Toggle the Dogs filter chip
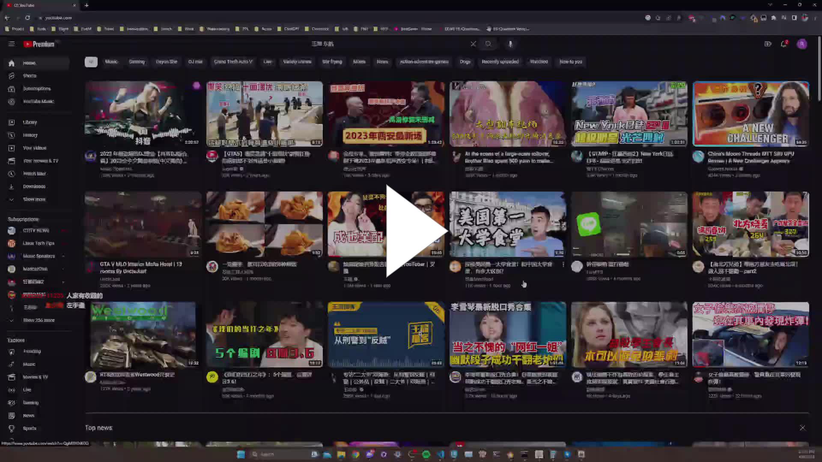 [x=465, y=62]
